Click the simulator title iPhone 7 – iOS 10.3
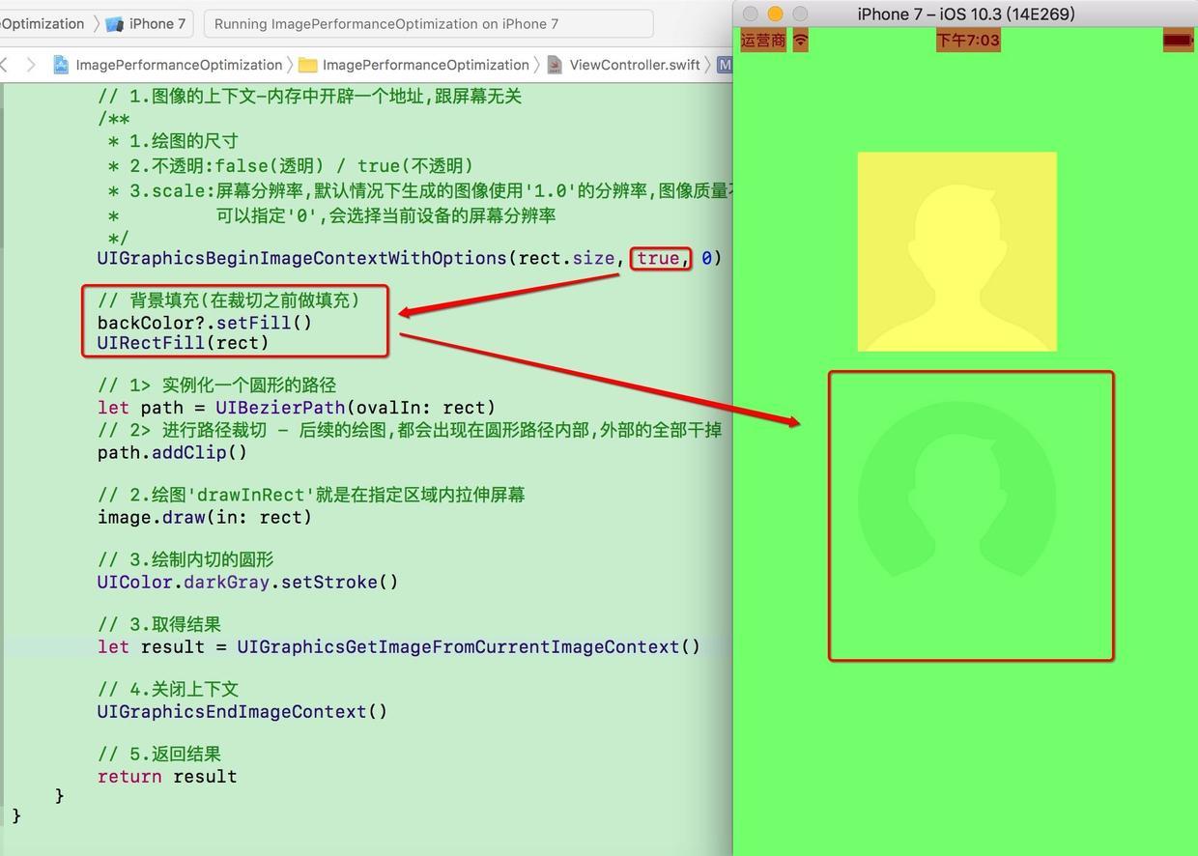Image resolution: width=1198 pixels, height=856 pixels. coord(966,14)
